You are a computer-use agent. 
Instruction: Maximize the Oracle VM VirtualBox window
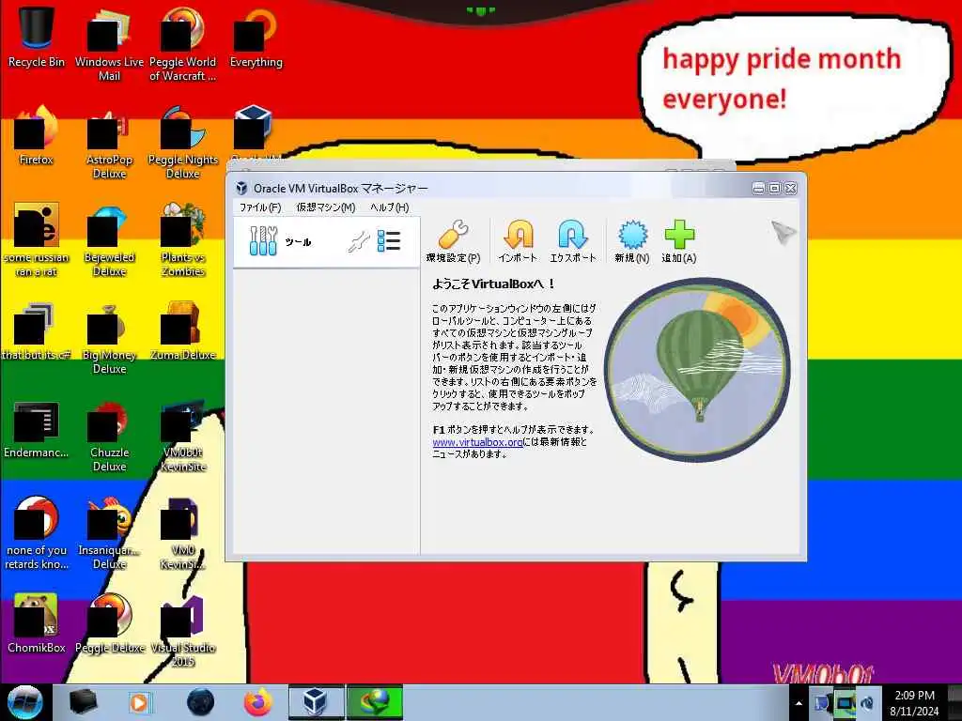point(774,188)
